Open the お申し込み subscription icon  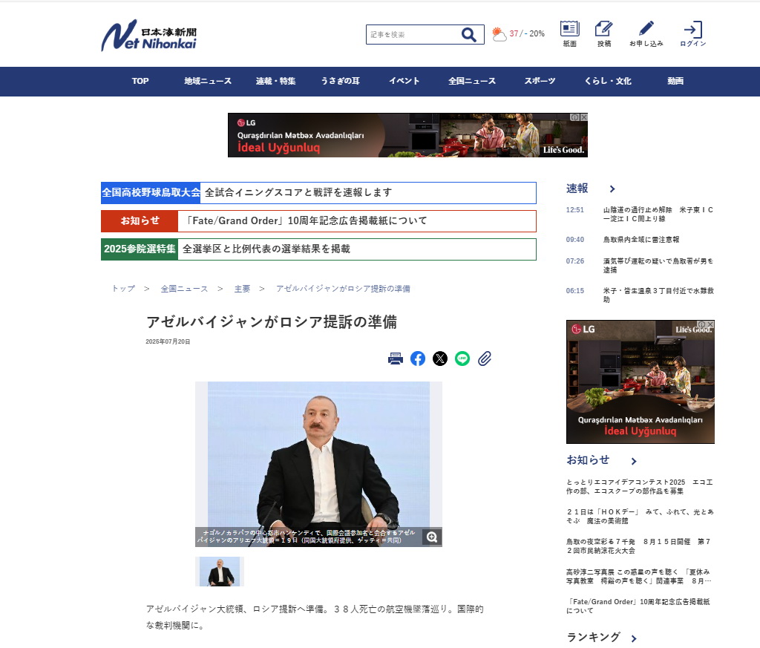click(x=646, y=30)
